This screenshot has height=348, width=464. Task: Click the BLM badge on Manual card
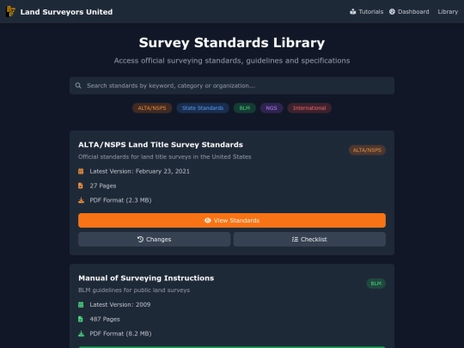pos(376,284)
